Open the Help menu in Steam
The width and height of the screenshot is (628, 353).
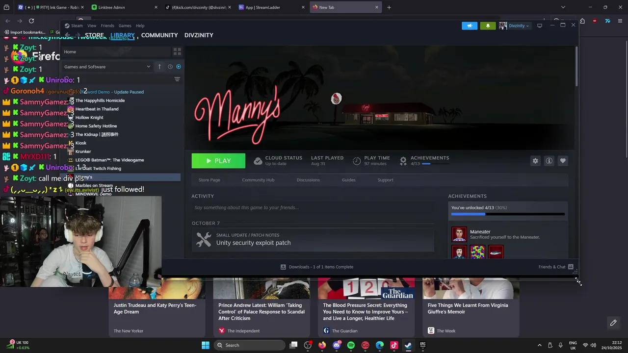(x=140, y=25)
